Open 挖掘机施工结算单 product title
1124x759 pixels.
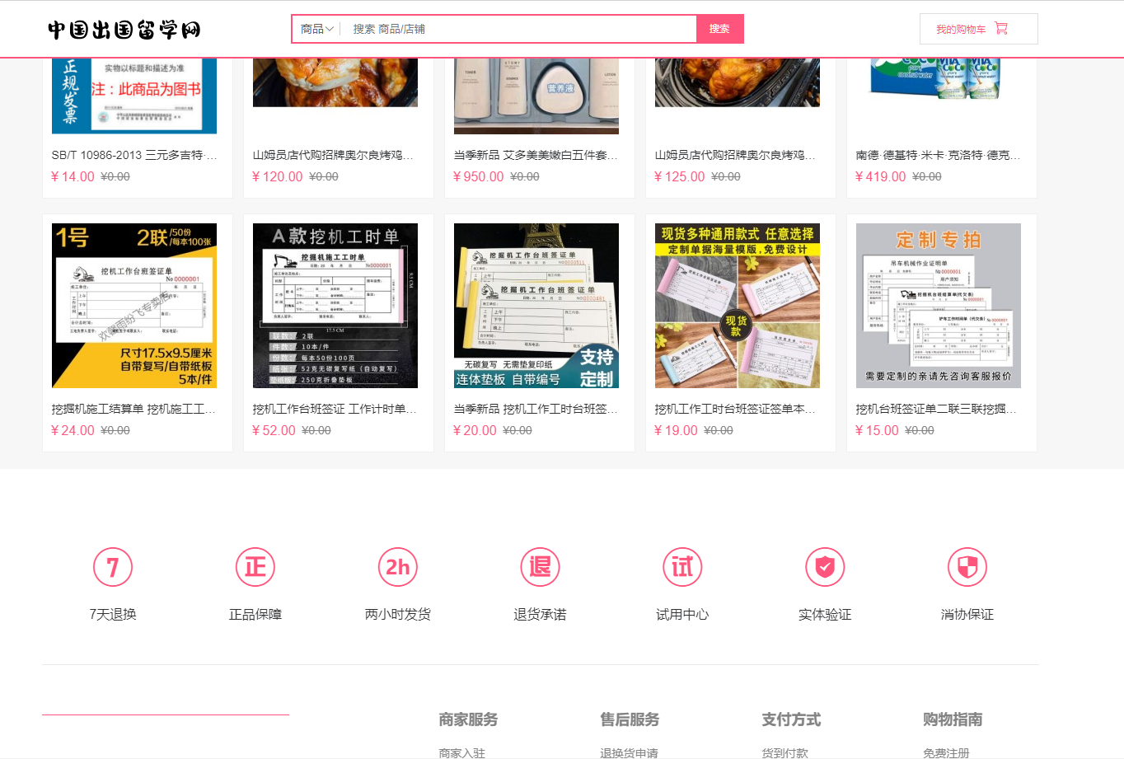point(133,409)
